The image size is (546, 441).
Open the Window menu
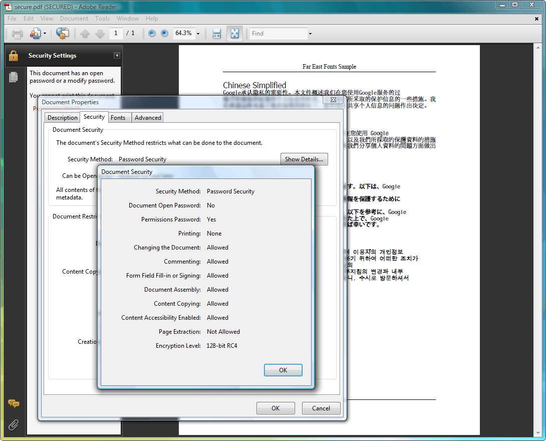pyautogui.click(x=127, y=19)
